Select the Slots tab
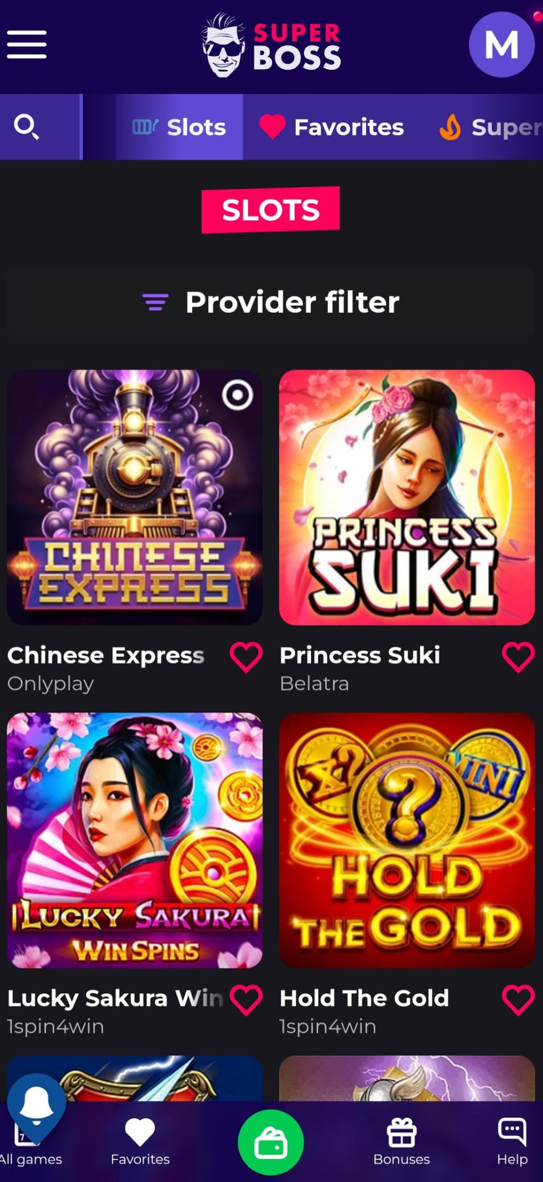This screenshot has width=543, height=1182. [179, 127]
